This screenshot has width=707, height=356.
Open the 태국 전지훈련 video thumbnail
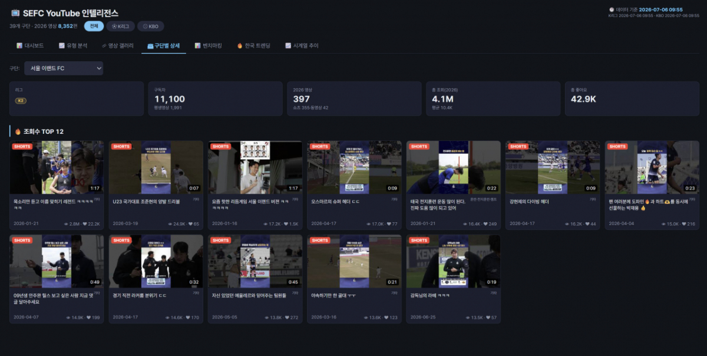pyautogui.click(x=454, y=167)
